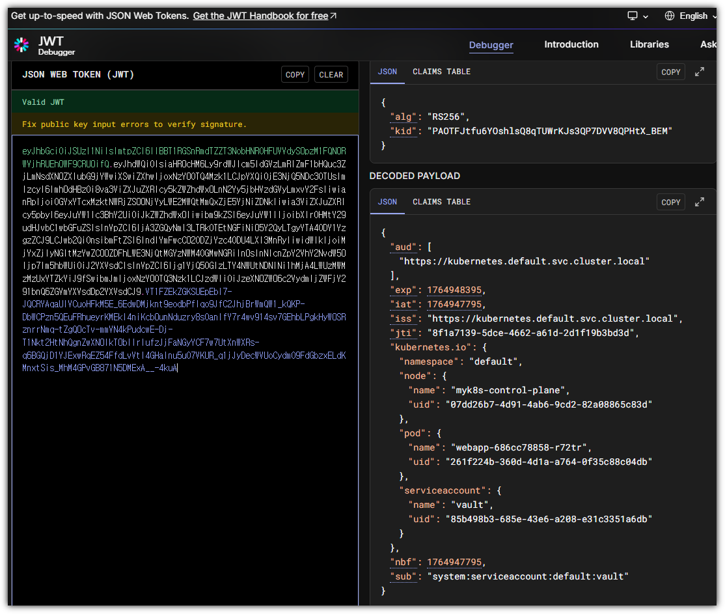Image resolution: width=725 pixels, height=614 pixels.
Task: Select Claims Table tab in decoded header
Action: point(441,72)
